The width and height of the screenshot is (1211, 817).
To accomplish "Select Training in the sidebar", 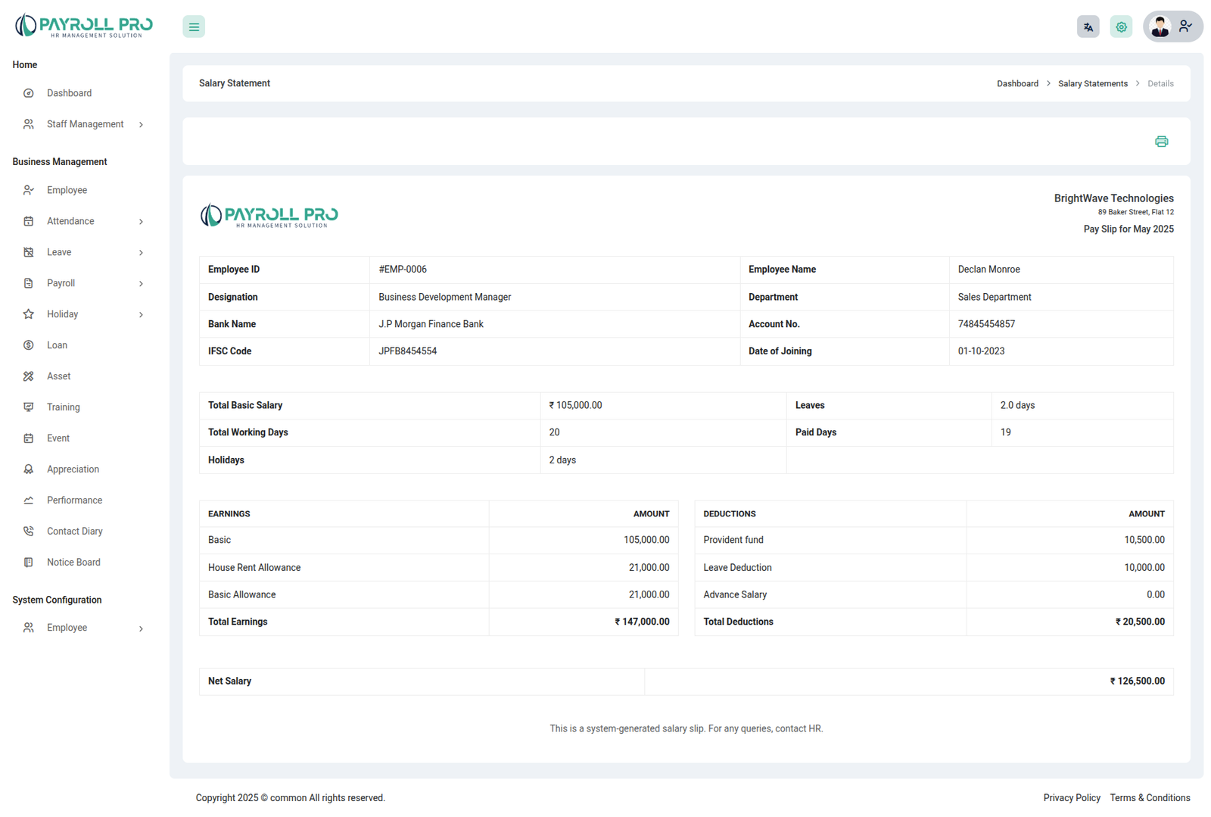I will tap(63, 407).
